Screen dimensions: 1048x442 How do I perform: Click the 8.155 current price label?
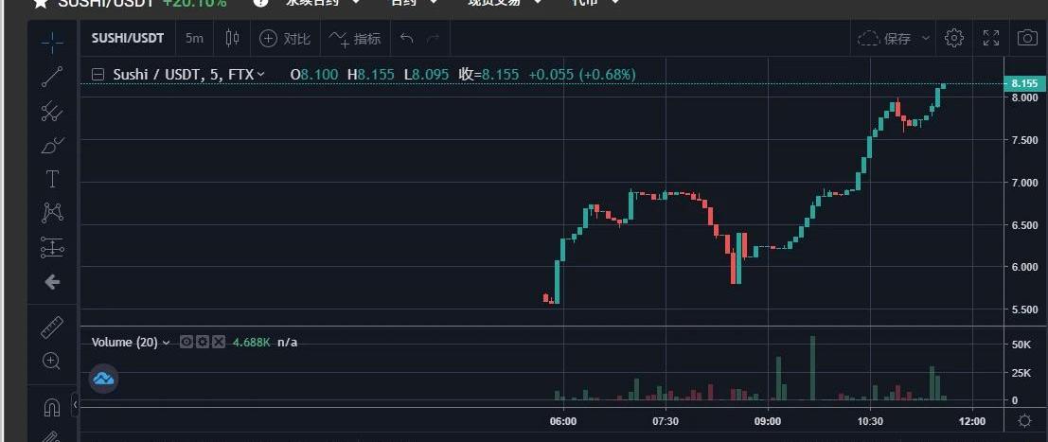coord(1023,83)
